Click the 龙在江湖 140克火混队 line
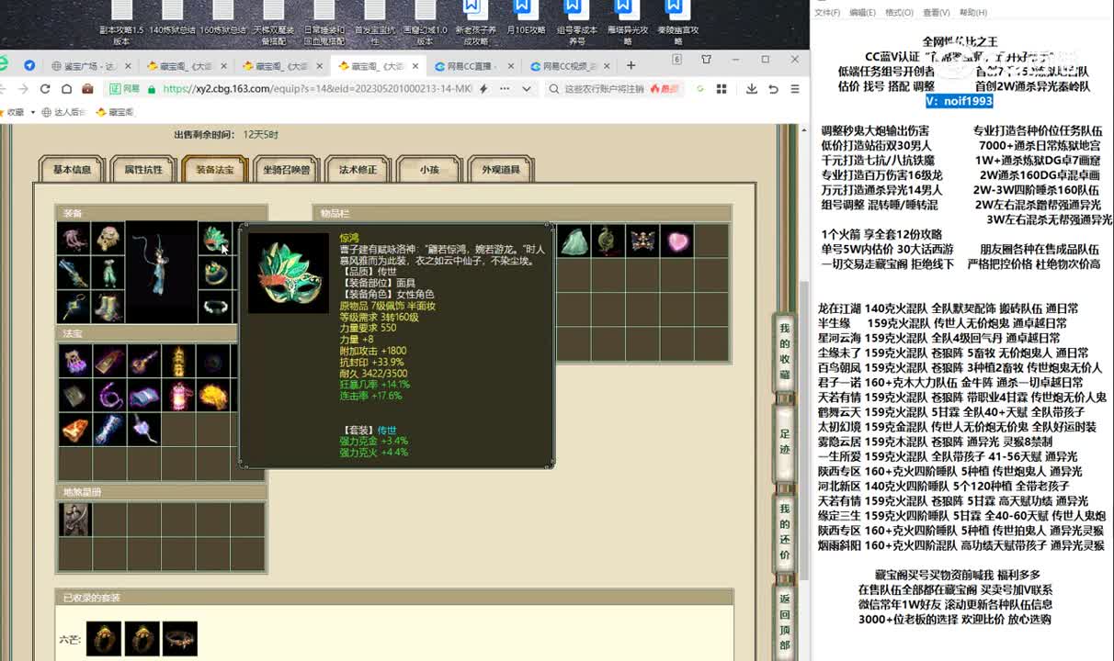 [948, 308]
